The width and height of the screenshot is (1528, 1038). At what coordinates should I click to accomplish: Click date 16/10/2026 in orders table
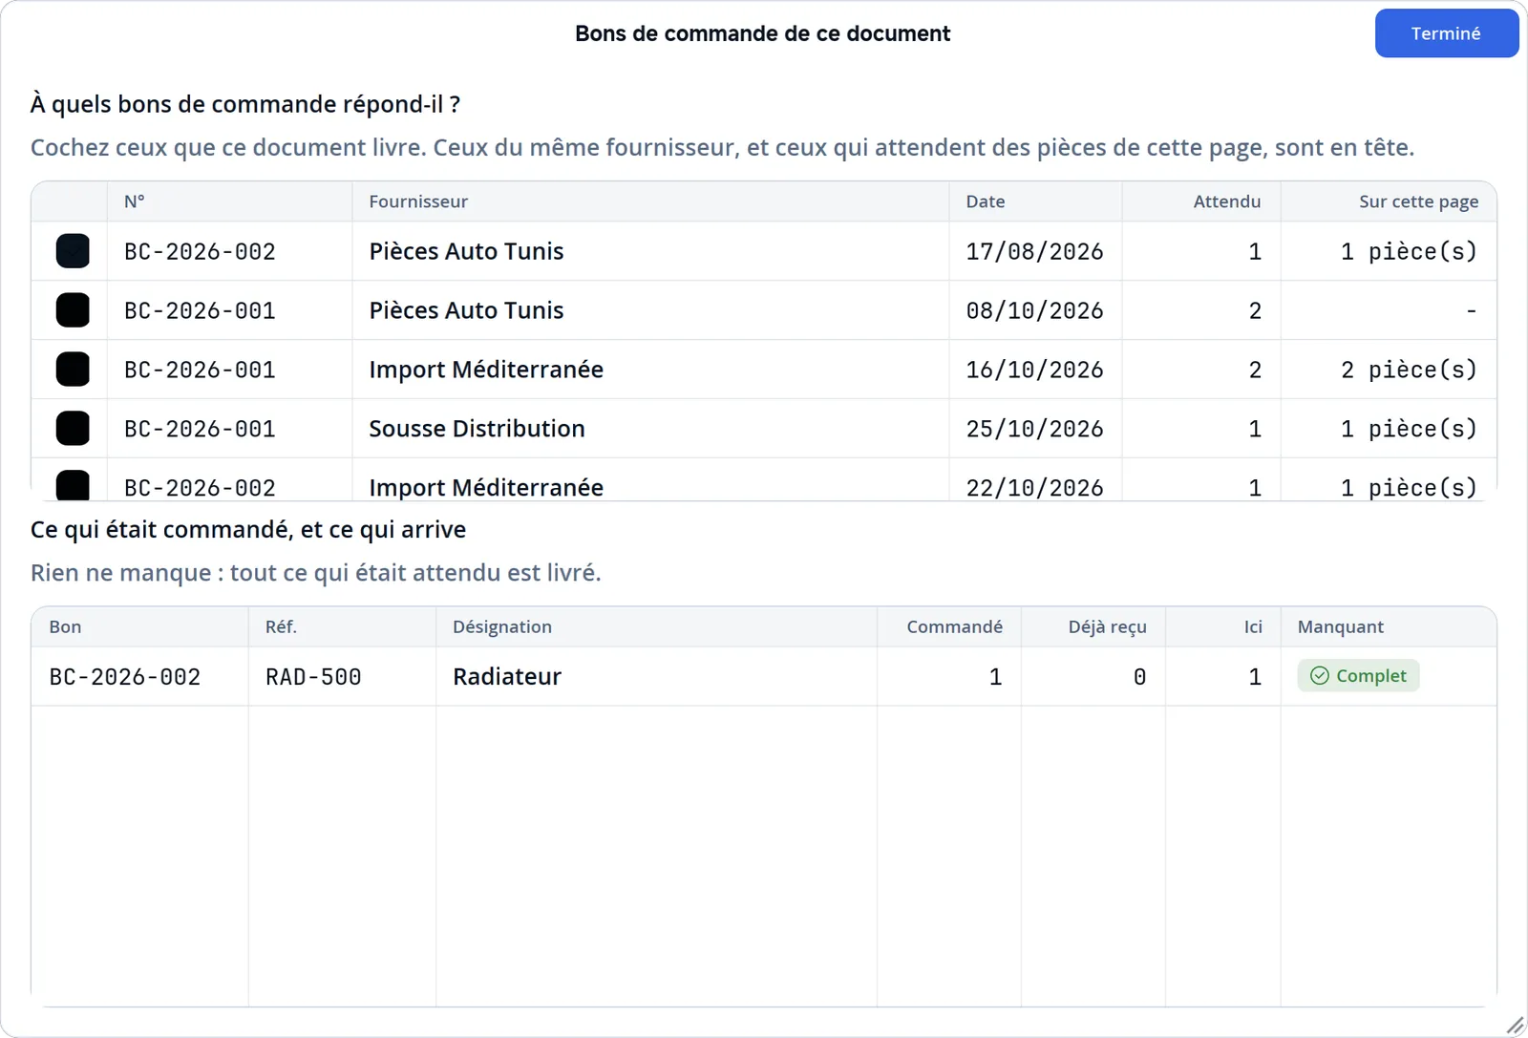tap(1034, 370)
